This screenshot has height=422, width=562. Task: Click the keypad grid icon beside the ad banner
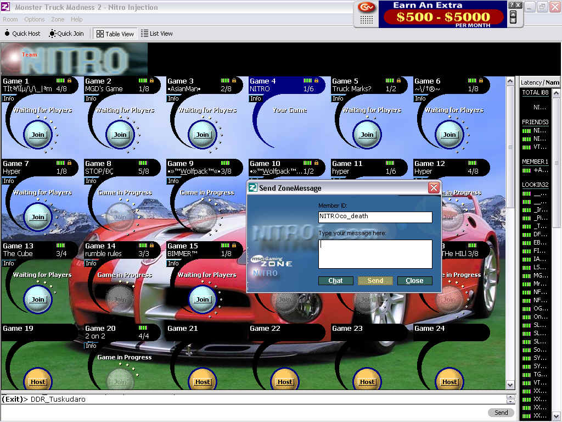click(366, 19)
